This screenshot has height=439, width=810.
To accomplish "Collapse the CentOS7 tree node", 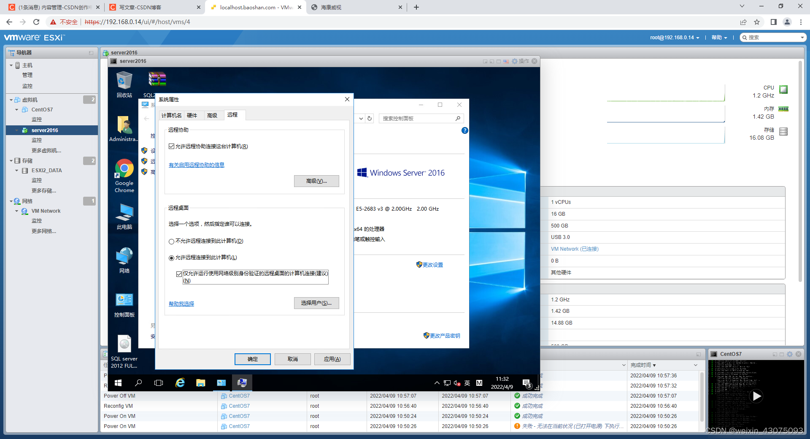I will (x=17, y=110).
